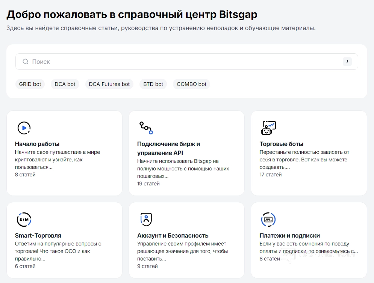Click the payment card icon
Viewport: 374px width, 283px height.
[x=268, y=220]
